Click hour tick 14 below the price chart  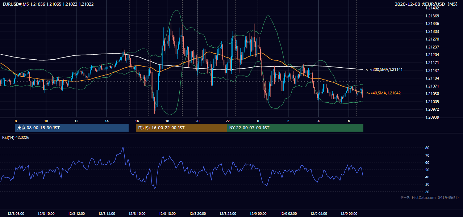(x=107, y=121)
